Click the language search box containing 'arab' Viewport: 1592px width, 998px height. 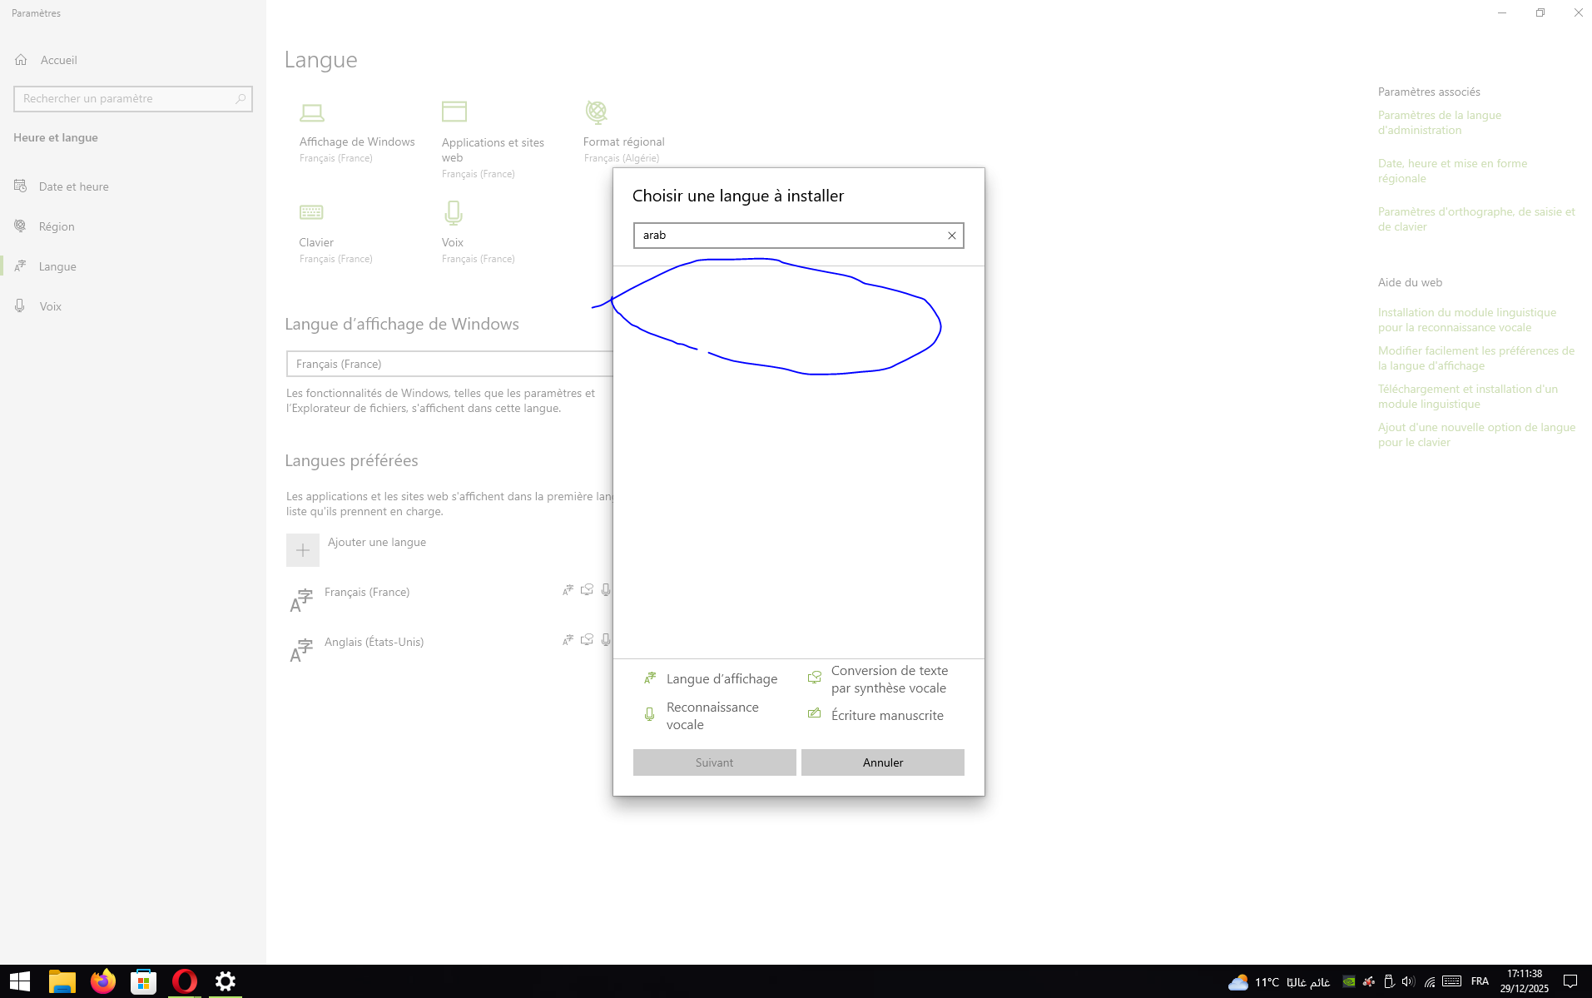click(x=786, y=236)
